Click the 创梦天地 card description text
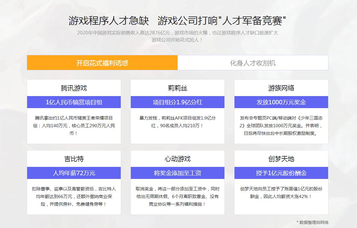Image resolution: width=357 pixels, height=228 pixels. tap(281, 192)
